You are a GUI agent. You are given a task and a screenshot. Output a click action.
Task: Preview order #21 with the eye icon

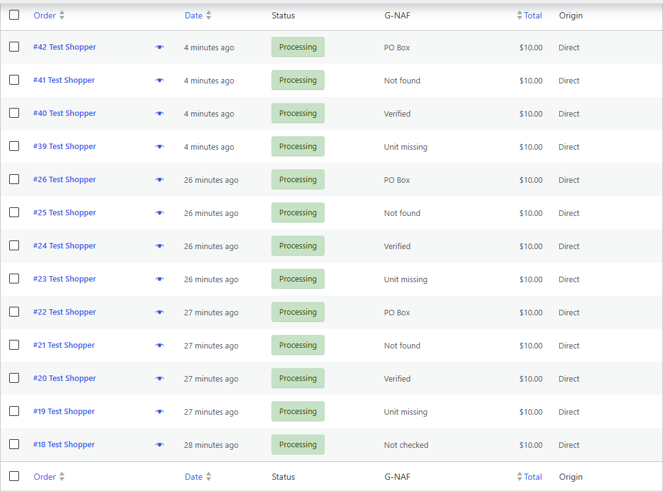coord(160,345)
